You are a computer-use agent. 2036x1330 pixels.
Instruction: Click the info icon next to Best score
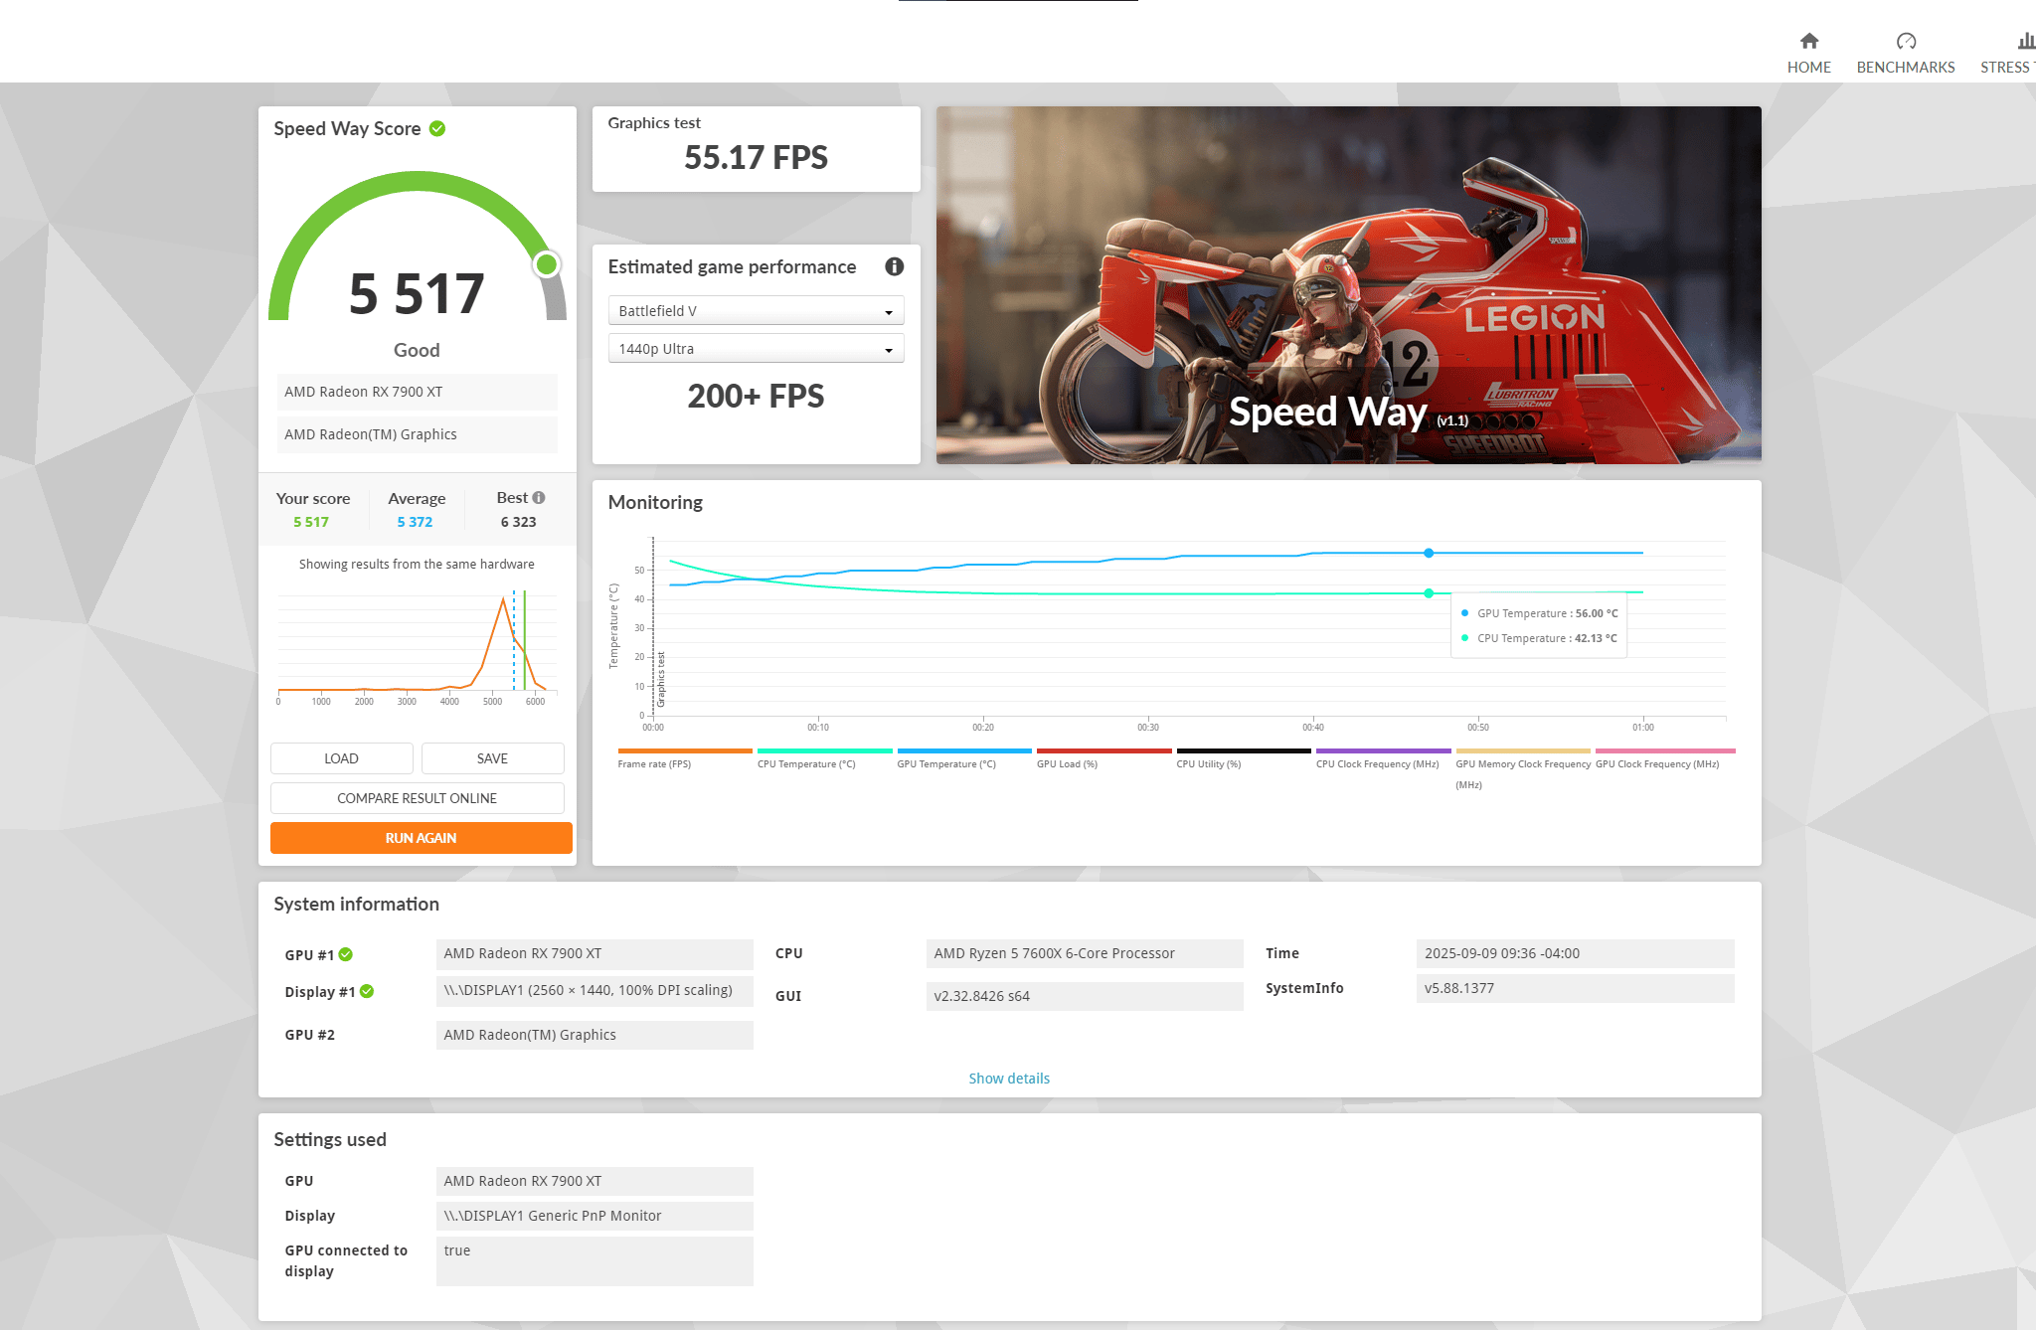539,497
